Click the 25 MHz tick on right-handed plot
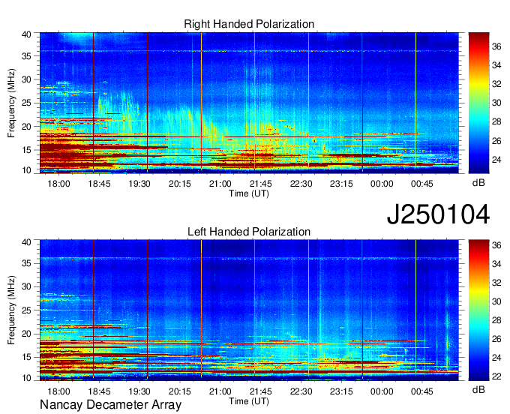 pos(26,103)
